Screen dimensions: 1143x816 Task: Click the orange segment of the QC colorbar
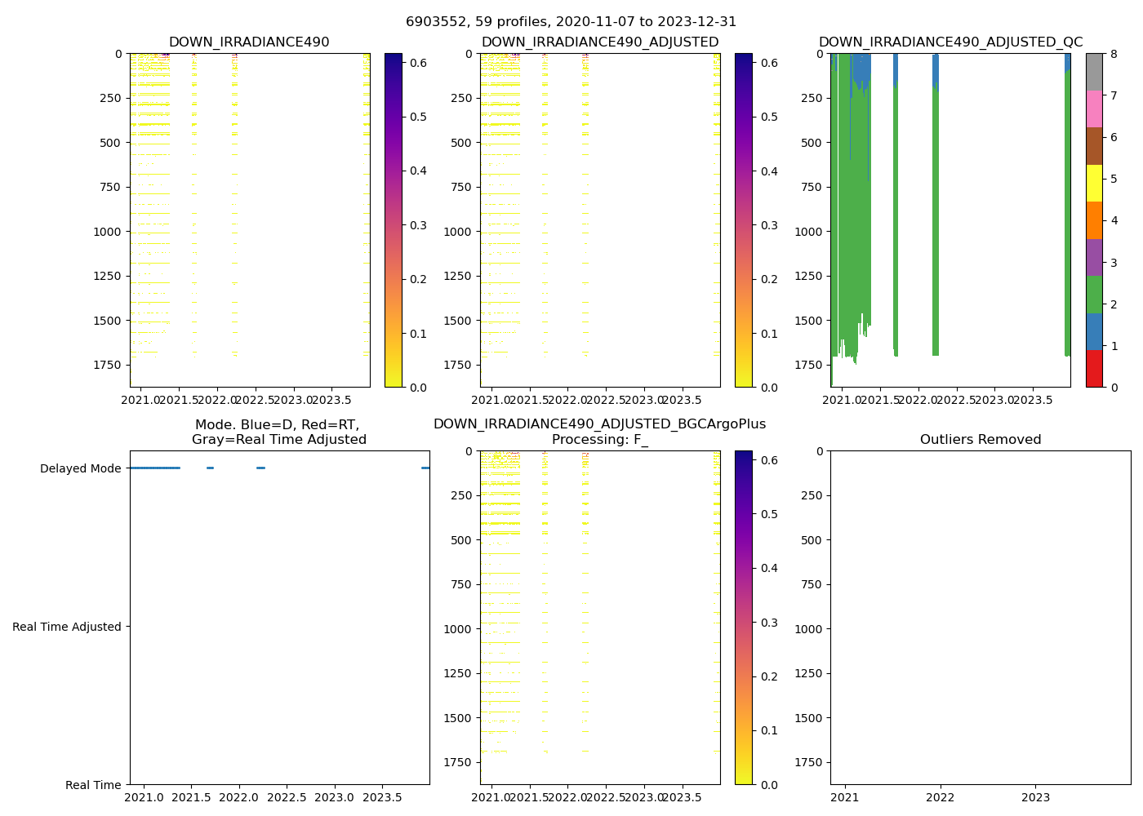(1094, 220)
